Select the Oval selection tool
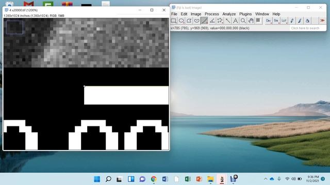 pos(181,21)
